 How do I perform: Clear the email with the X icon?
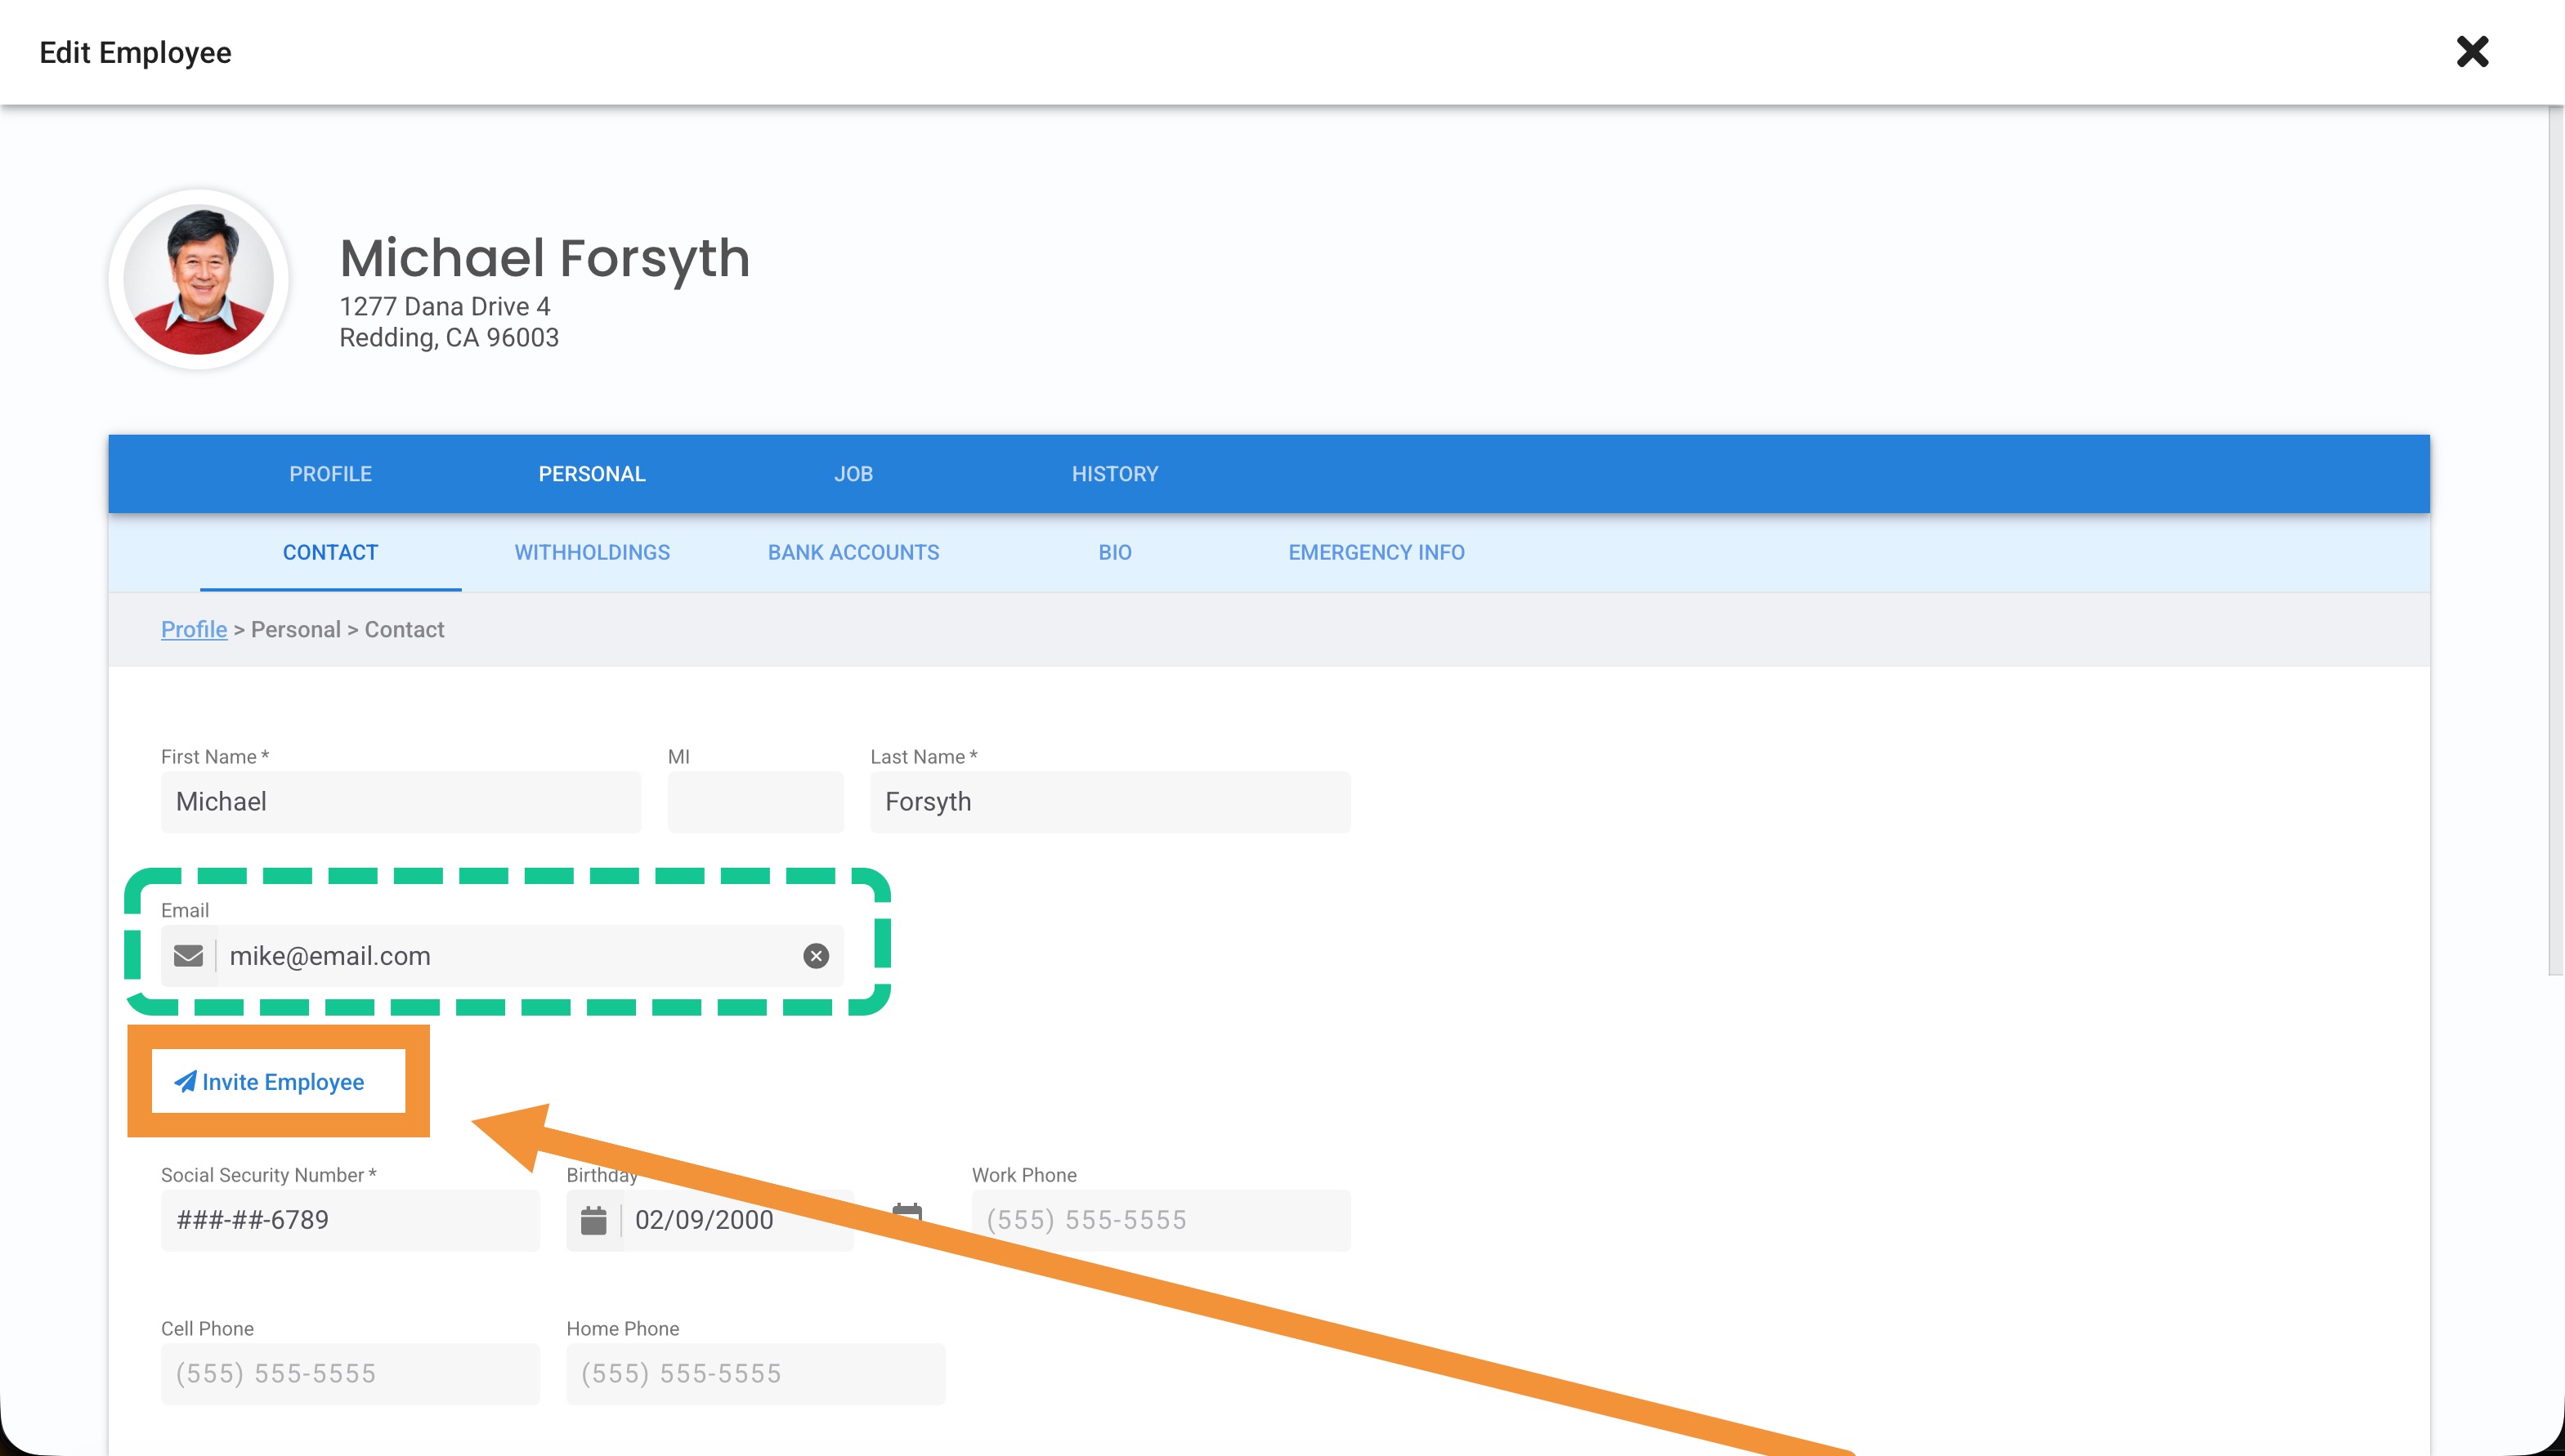click(815, 956)
